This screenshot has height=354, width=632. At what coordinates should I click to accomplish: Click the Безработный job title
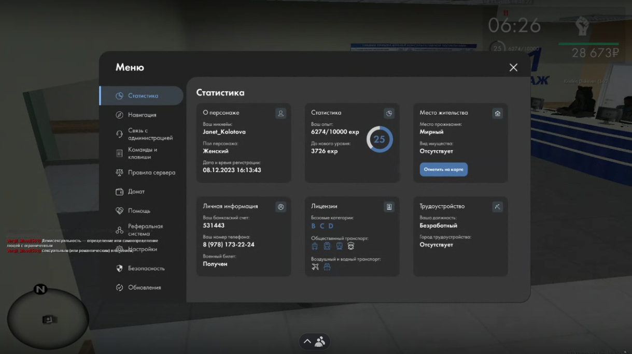[x=438, y=225]
